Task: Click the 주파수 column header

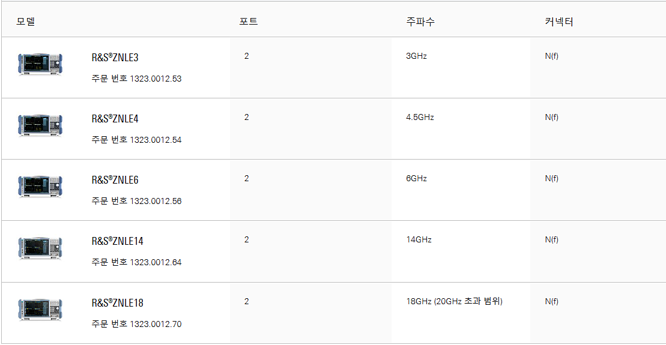Action: (420, 21)
